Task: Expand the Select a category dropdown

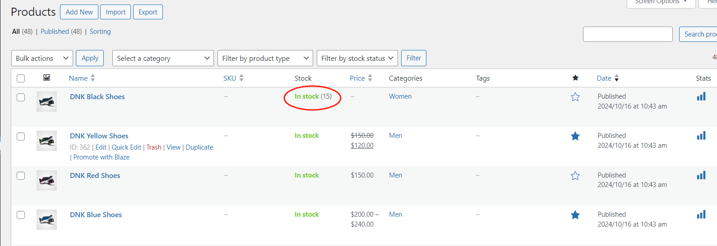Action: 163,58
